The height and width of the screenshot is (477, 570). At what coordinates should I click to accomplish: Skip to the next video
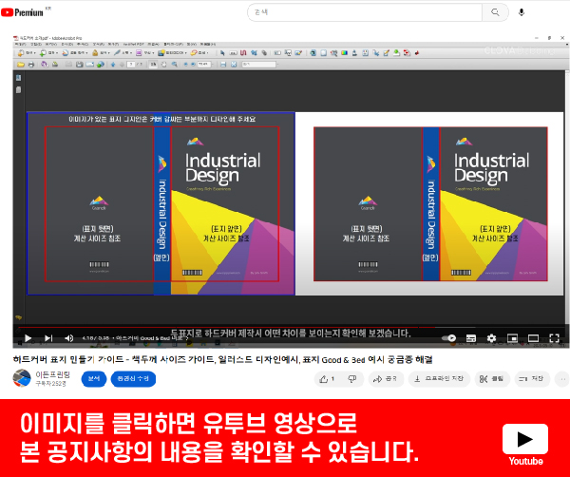48,338
